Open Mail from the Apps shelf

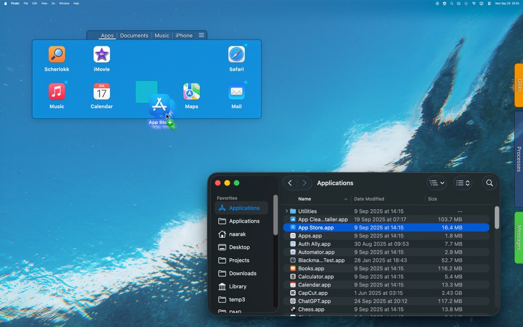pyautogui.click(x=236, y=92)
